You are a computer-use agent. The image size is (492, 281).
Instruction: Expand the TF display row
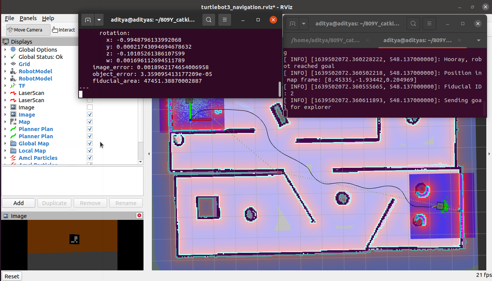tap(5, 86)
